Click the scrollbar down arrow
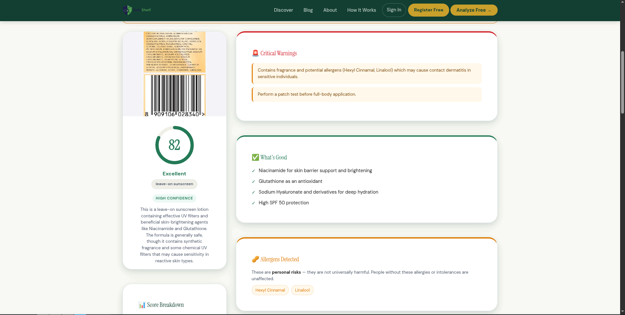625x315 pixels. 622,311
